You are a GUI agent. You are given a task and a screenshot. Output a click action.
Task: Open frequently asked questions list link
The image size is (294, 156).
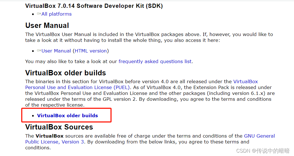155,61
